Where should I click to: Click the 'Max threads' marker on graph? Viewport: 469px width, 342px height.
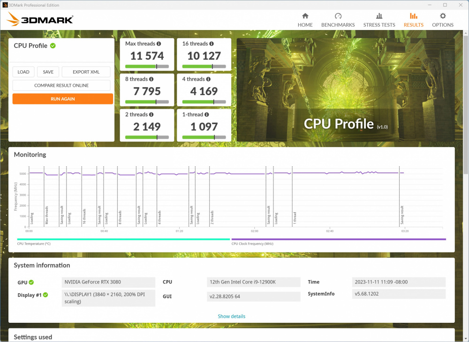click(46, 215)
